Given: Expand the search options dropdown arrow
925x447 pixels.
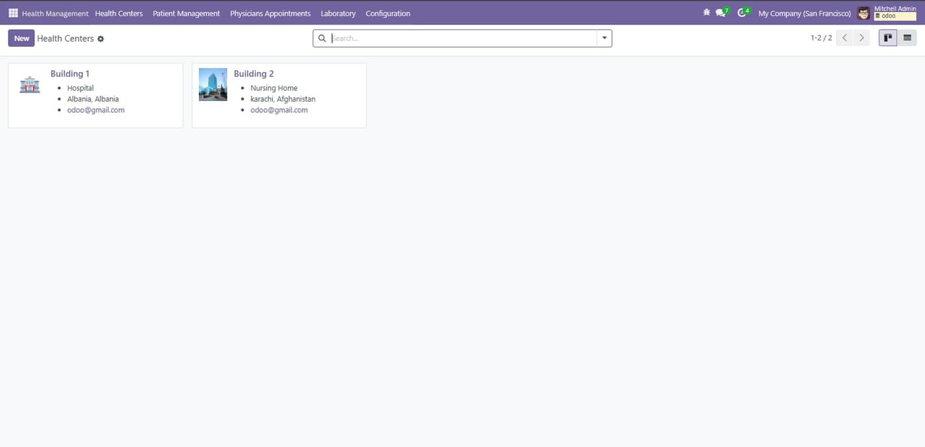Looking at the screenshot, I should (x=604, y=38).
